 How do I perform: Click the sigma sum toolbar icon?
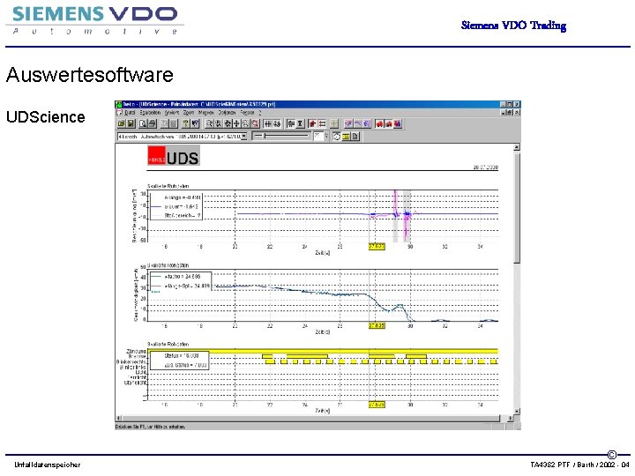click(x=300, y=123)
